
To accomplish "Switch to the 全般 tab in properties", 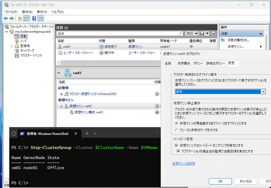I will coord(168,63).
